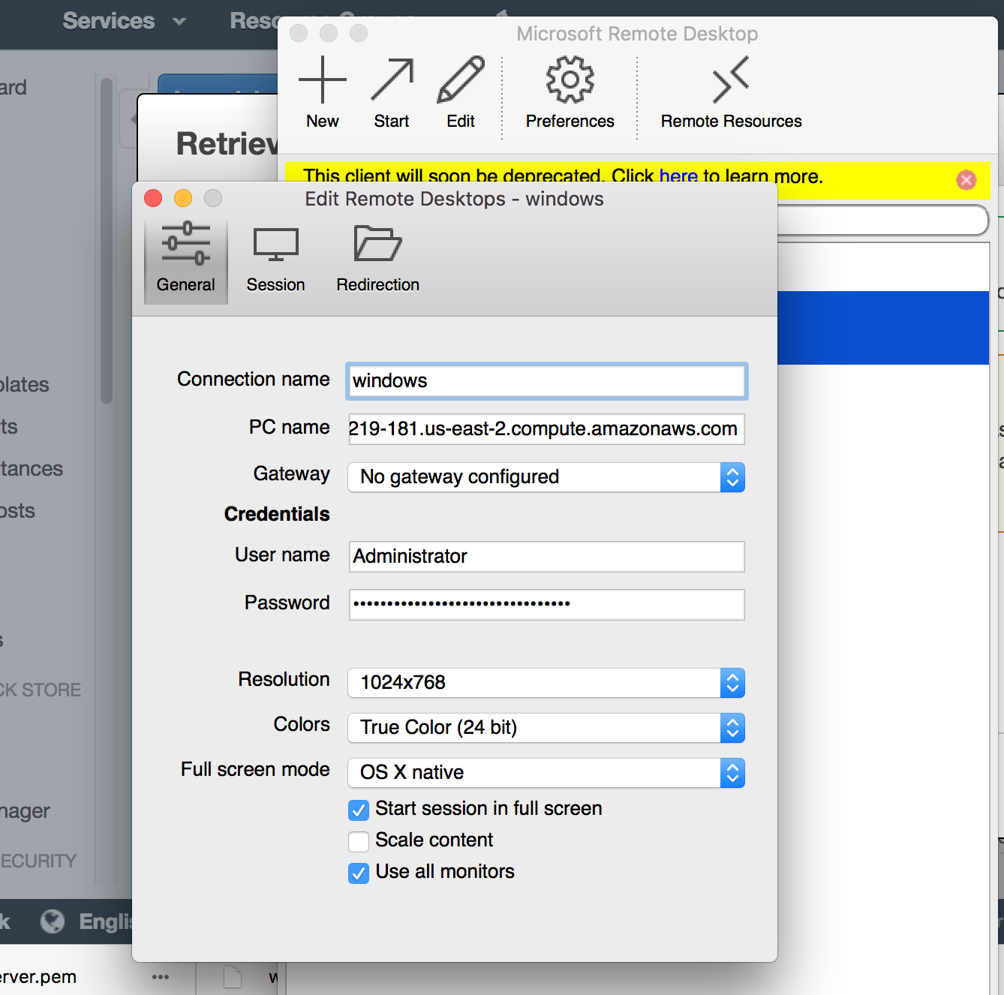Close the Edit Remote Desktops window
The width and height of the screenshot is (1004, 995).
click(153, 198)
